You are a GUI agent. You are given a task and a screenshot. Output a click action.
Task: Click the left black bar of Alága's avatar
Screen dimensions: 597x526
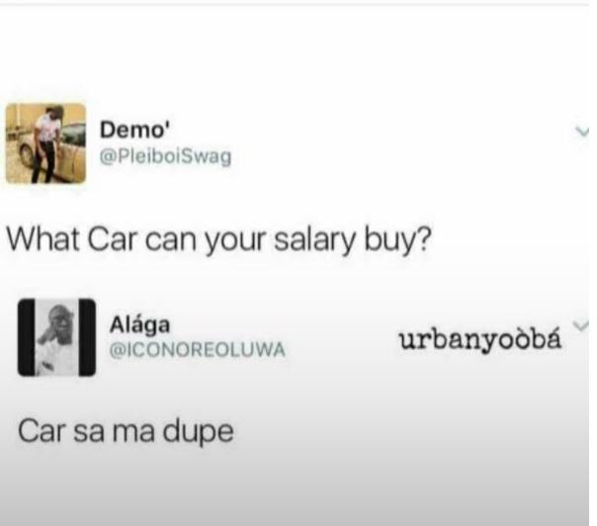26,337
